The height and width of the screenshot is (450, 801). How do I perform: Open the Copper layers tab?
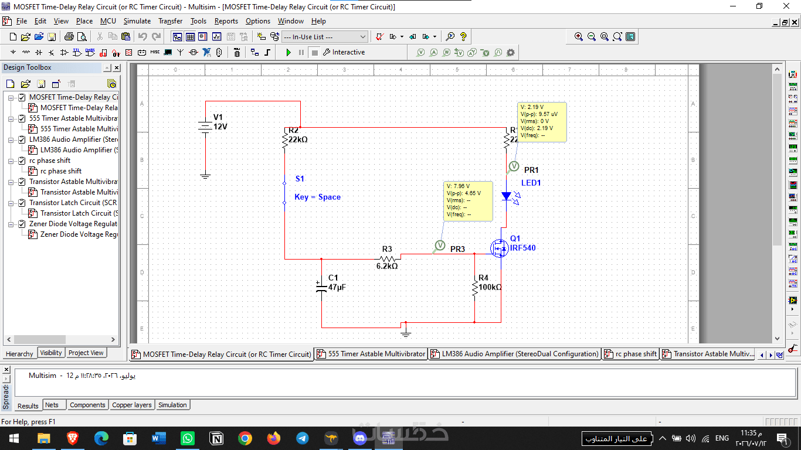point(132,405)
